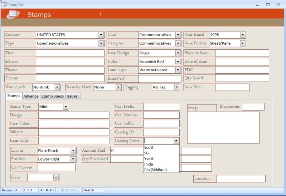Click the Illustration input field
The image size is (286, 196).
click(x=253, y=107)
